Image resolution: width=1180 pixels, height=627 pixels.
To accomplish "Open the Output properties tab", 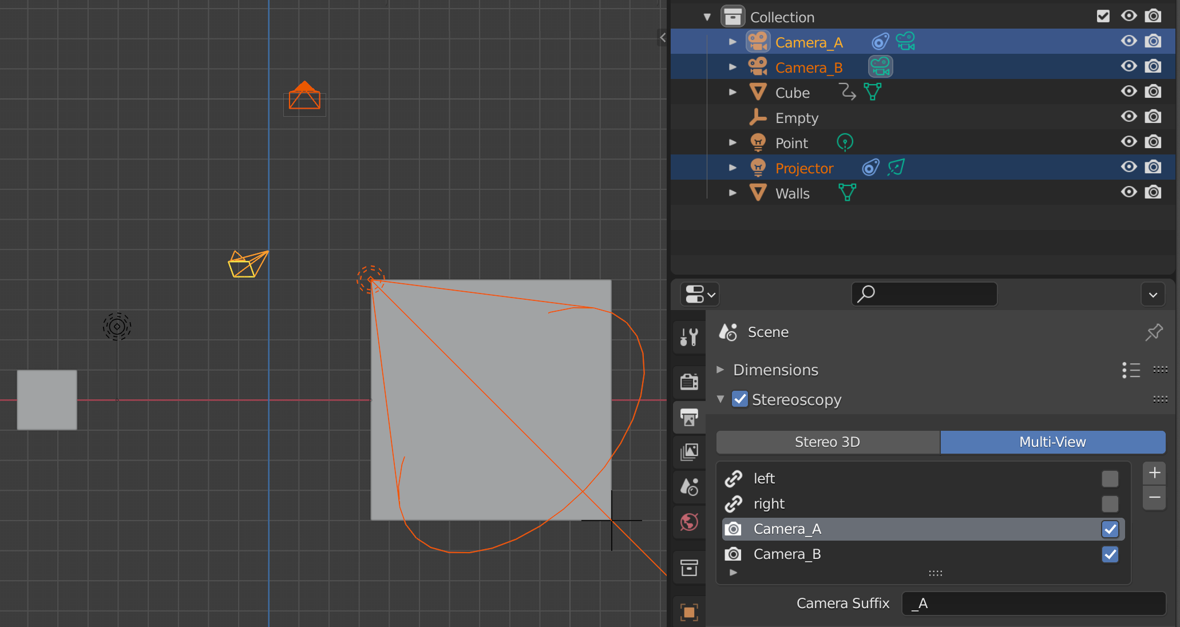I will pyautogui.click(x=689, y=417).
